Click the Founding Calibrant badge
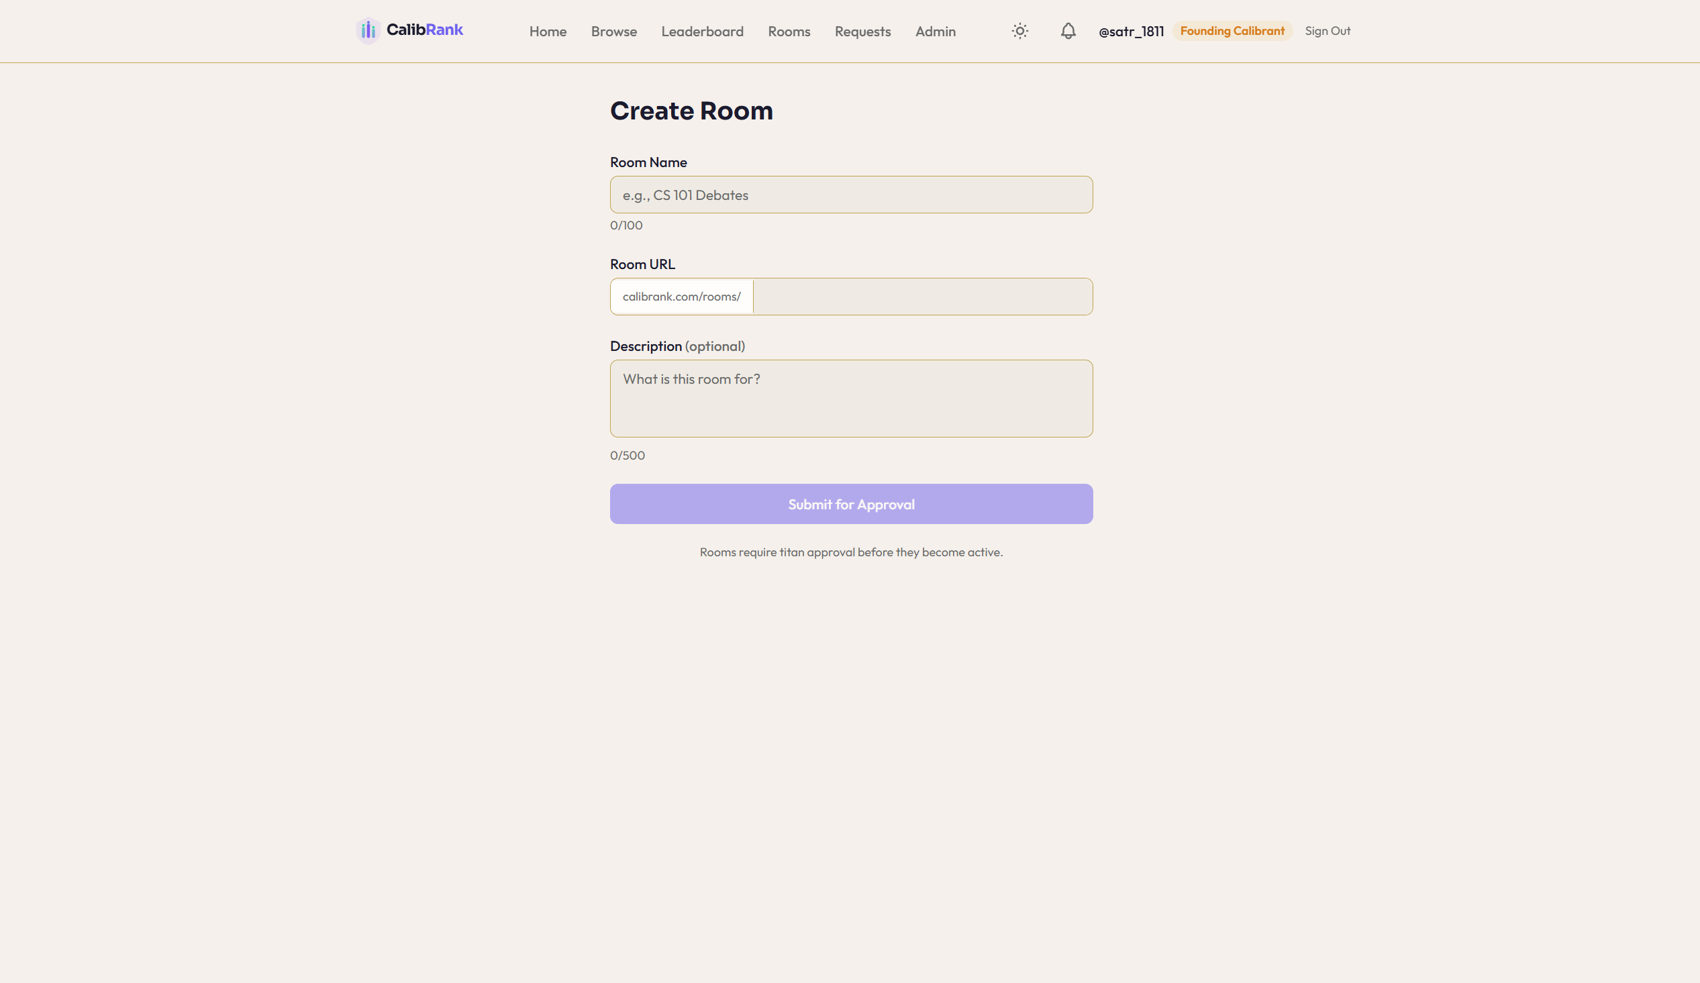 point(1232,30)
